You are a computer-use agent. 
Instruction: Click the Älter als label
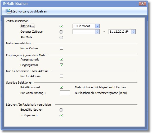click(27, 26)
